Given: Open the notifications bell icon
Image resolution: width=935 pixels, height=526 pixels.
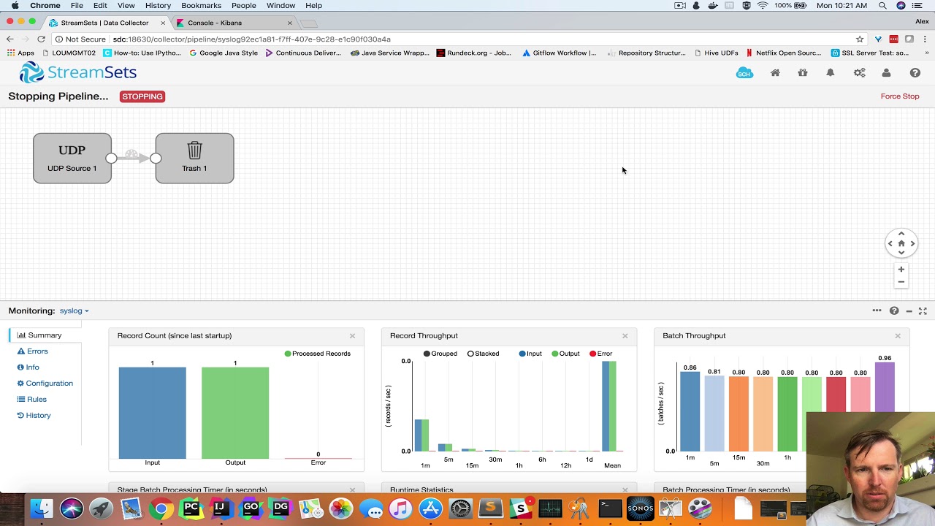Looking at the screenshot, I should pos(831,73).
